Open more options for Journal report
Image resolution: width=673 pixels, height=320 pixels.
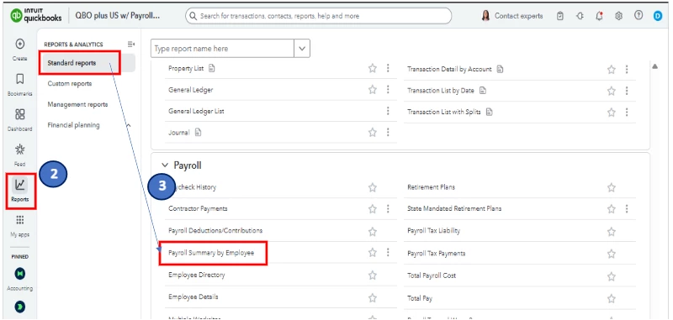(x=388, y=133)
